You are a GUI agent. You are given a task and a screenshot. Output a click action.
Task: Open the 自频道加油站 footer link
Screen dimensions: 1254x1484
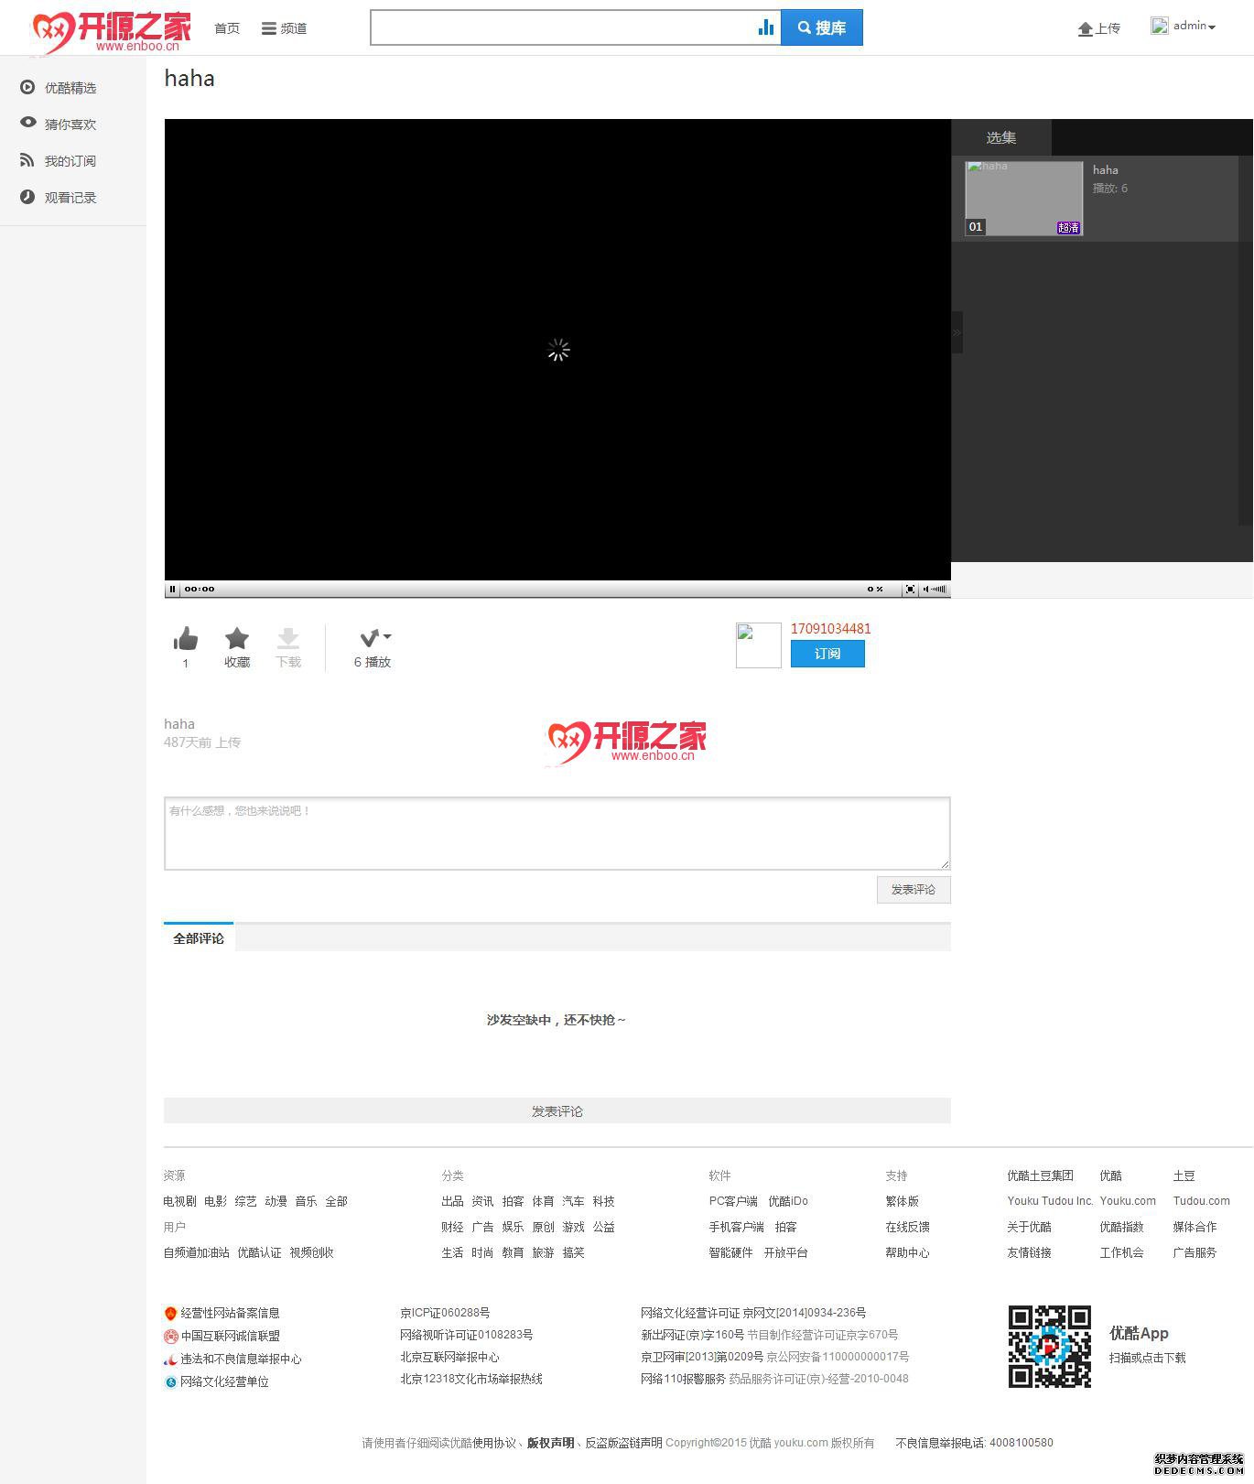point(197,1252)
